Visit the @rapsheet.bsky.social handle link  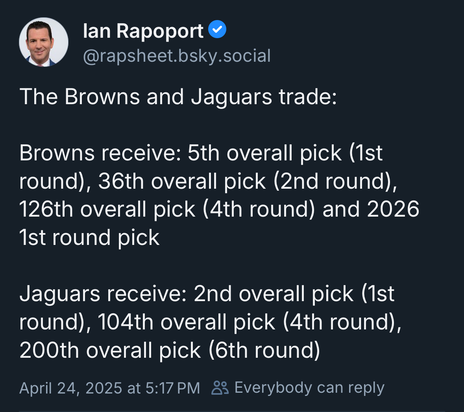coord(177,56)
